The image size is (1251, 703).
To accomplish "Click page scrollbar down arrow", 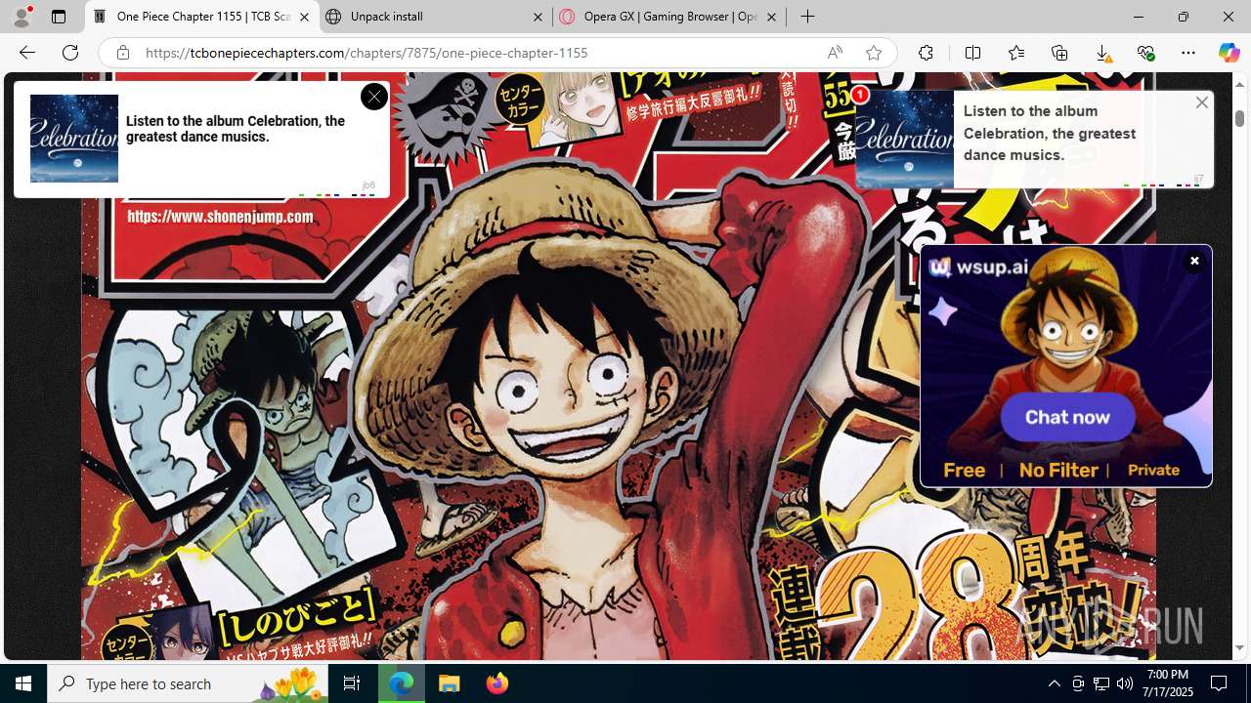I will click(x=1240, y=647).
